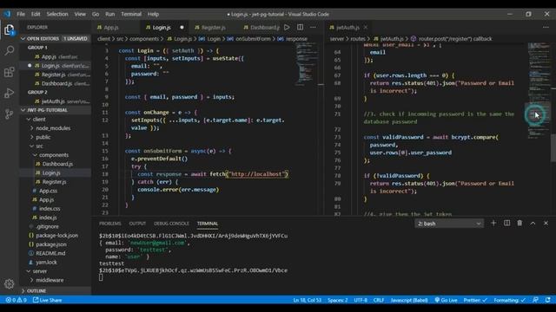Viewport: 556px width, 312px height.
Task: Open README.md file in explorer
Action: click(55, 253)
